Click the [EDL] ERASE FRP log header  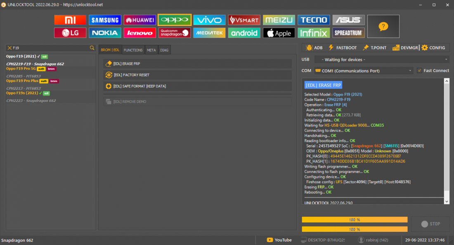323,85
